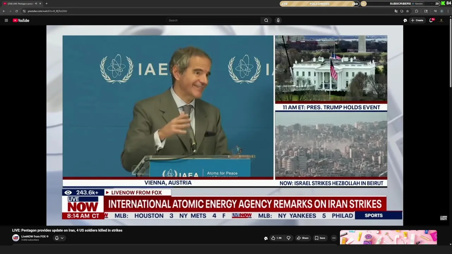Click the sparkle icon left of the like button
Image resolution: width=452 pixels, height=254 pixels.
266,238
